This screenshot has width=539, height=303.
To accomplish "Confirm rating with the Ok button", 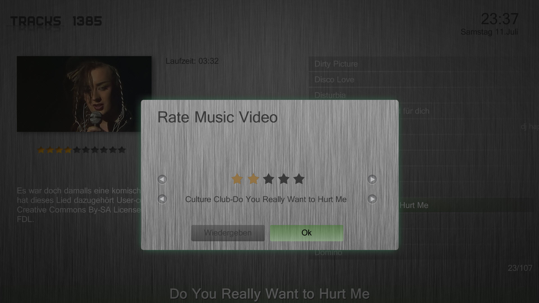I will pyautogui.click(x=307, y=233).
